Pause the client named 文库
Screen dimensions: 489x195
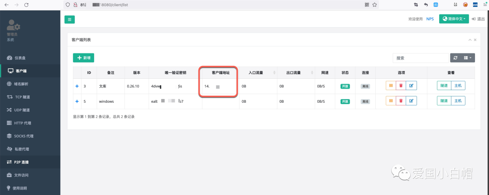click(x=391, y=86)
